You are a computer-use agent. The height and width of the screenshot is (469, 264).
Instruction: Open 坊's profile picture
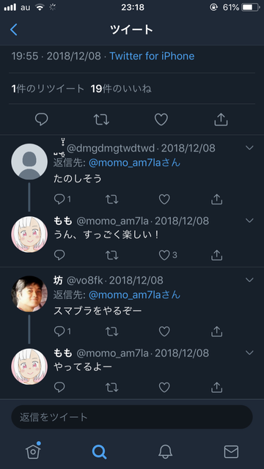click(x=29, y=294)
